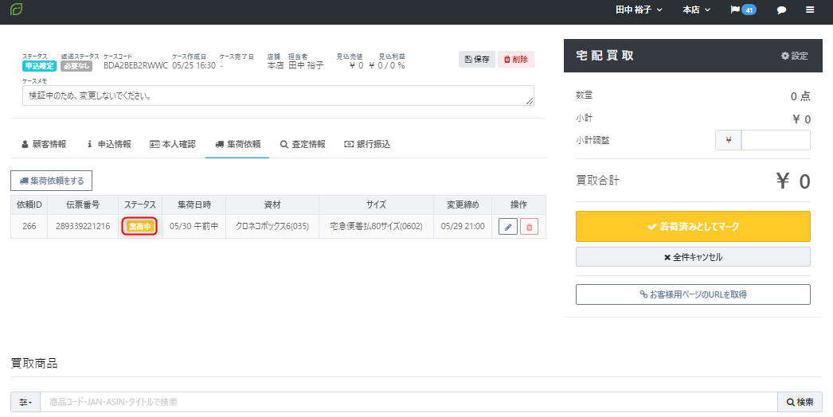Open the hamburger menu icon
The width and height of the screenshot is (833, 417).
tap(810, 10)
